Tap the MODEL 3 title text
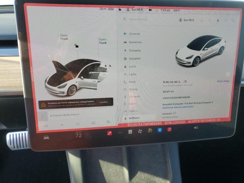 pos(175,82)
